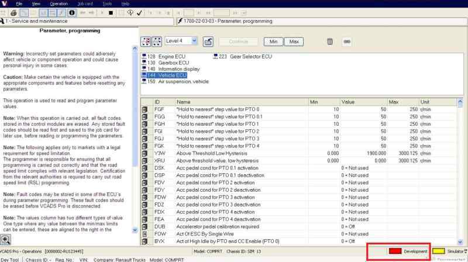Click the black stop square in toolbar
This screenshot has height=262, width=468.
coord(111,12)
